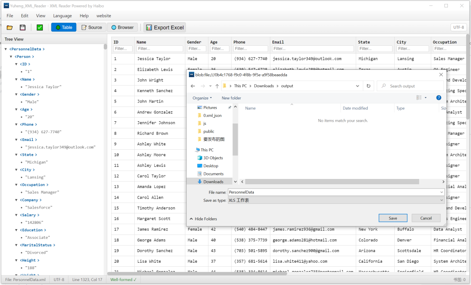
Task: Open the View menu
Action: (41, 16)
